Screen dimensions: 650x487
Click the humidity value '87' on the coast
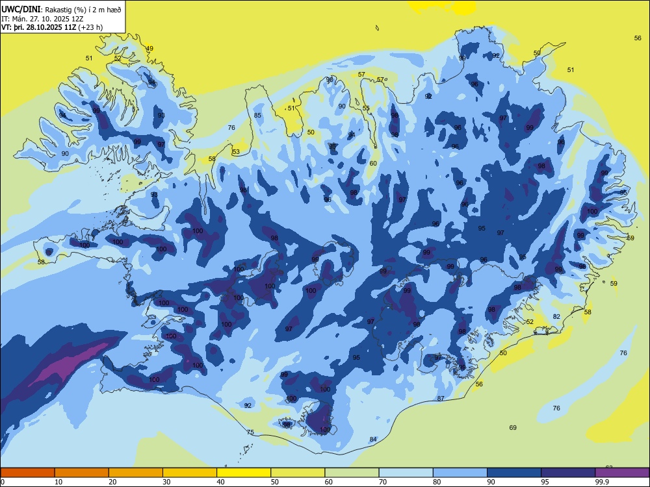pos(441,399)
